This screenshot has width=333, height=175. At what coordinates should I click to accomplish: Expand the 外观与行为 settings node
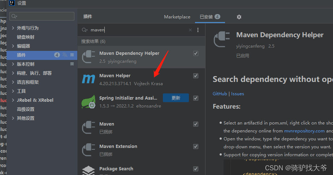click(13, 28)
